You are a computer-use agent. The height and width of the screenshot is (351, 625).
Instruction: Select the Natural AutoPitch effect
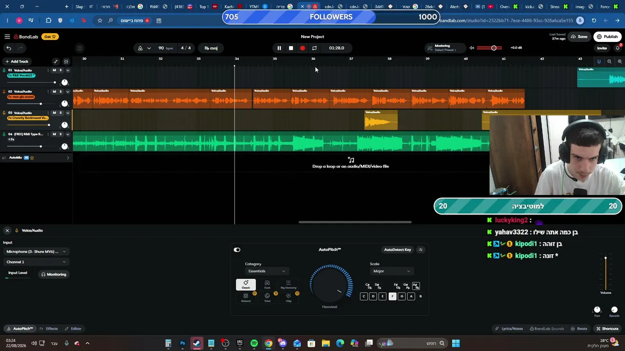[246, 297]
